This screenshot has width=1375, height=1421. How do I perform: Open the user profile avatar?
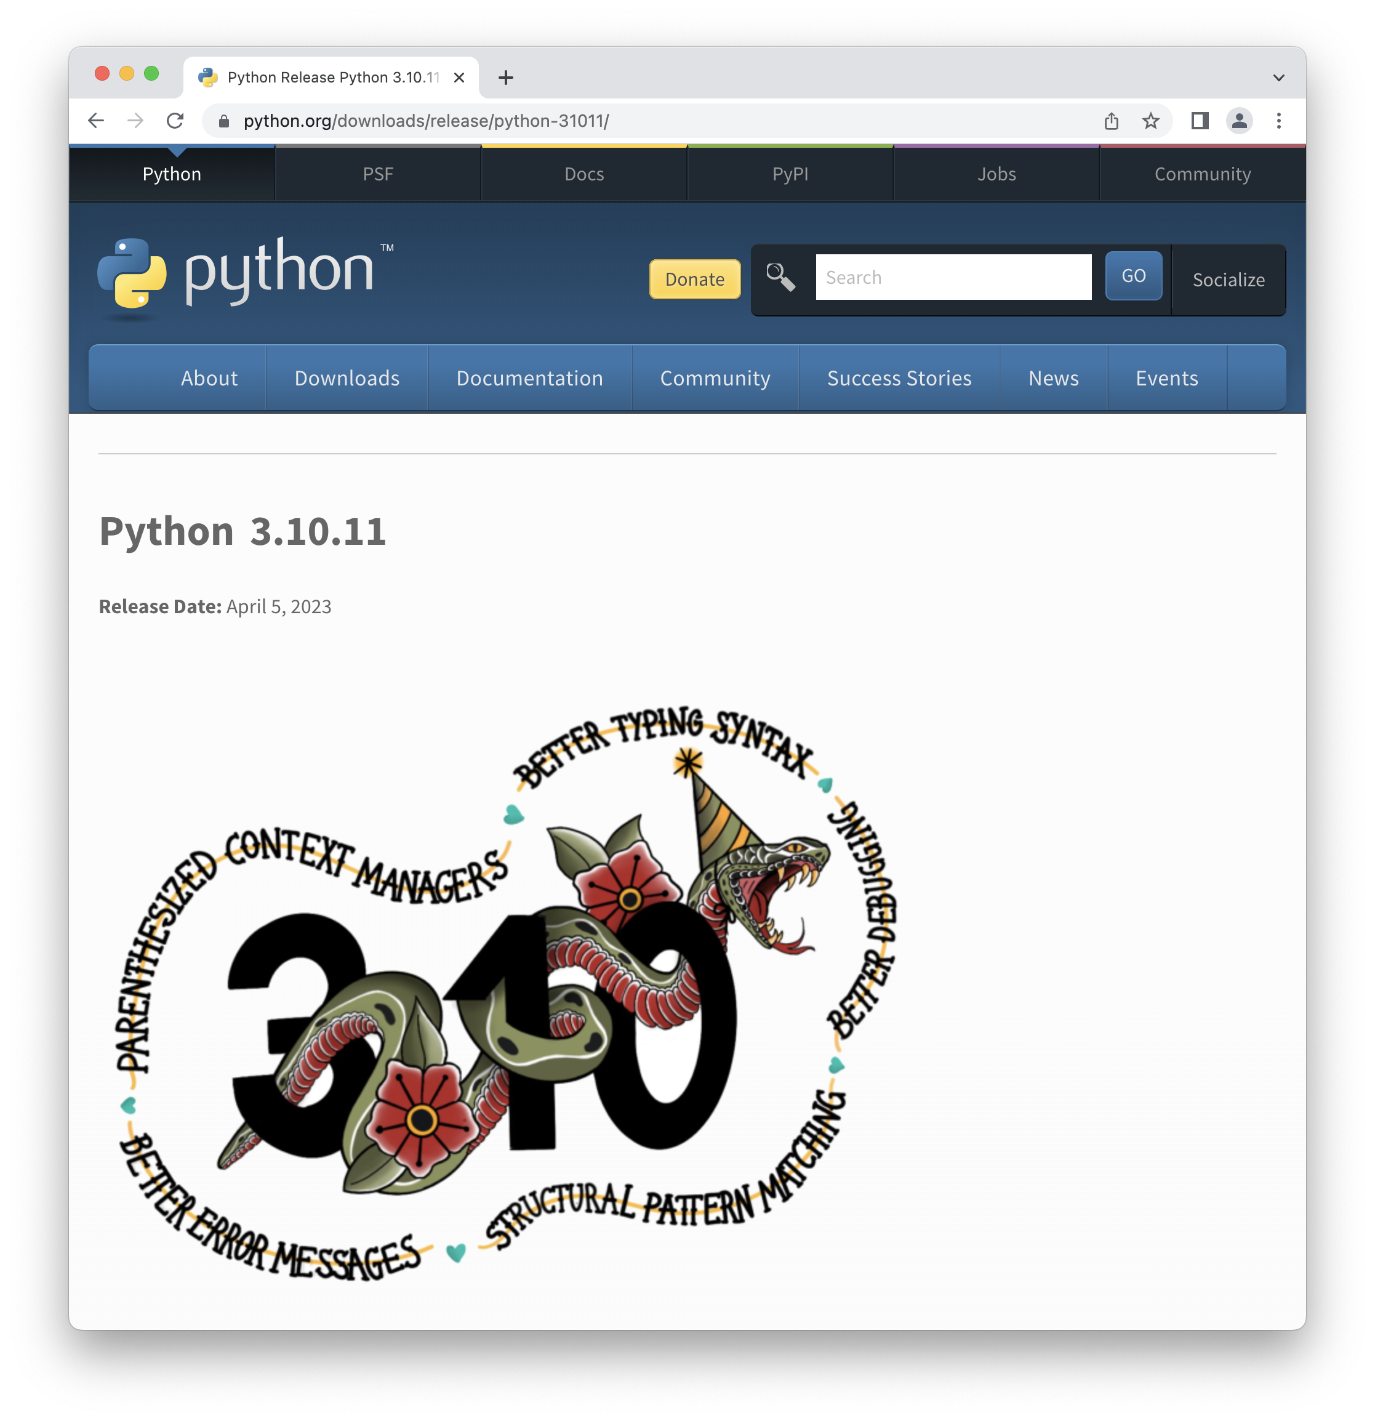1240,120
